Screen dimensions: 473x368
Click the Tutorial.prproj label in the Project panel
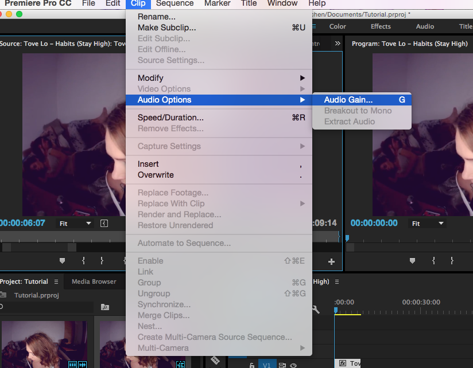[37, 295]
